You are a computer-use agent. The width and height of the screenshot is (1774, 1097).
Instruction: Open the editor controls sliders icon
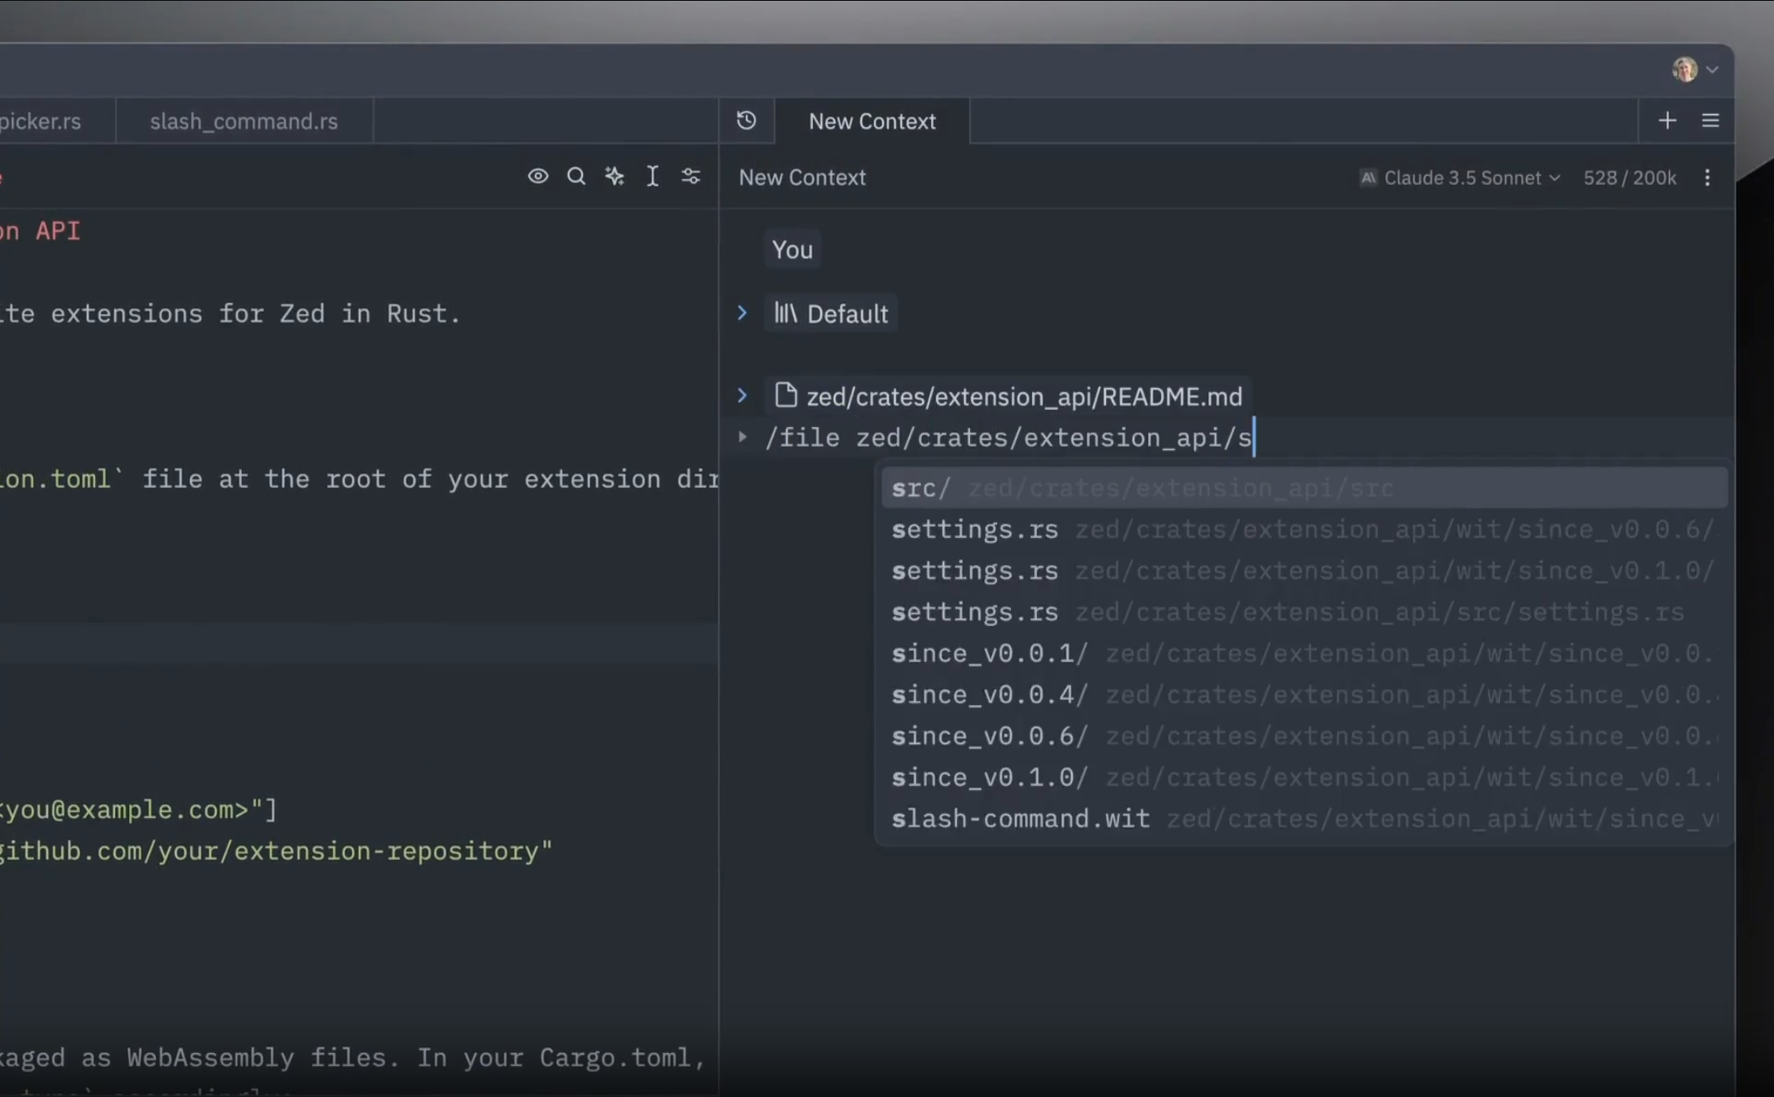click(x=691, y=176)
